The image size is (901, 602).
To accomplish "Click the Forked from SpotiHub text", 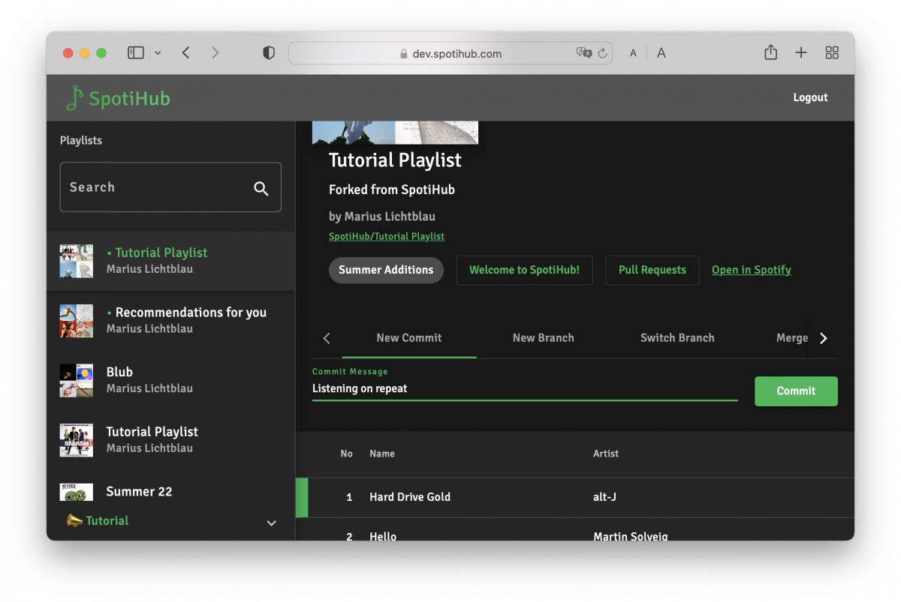I will [392, 190].
